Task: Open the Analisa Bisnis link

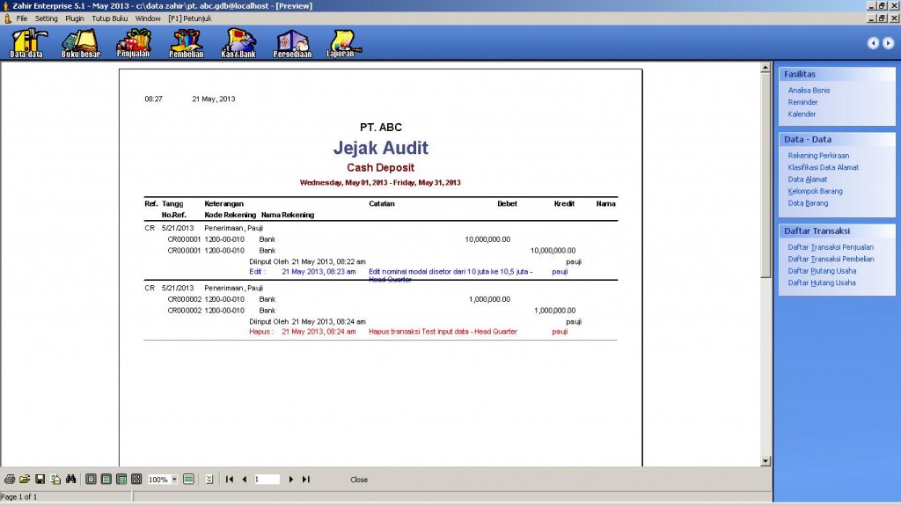Action: tap(809, 91)
